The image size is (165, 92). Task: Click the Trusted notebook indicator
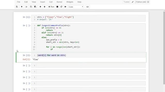(x=126, y=2)
